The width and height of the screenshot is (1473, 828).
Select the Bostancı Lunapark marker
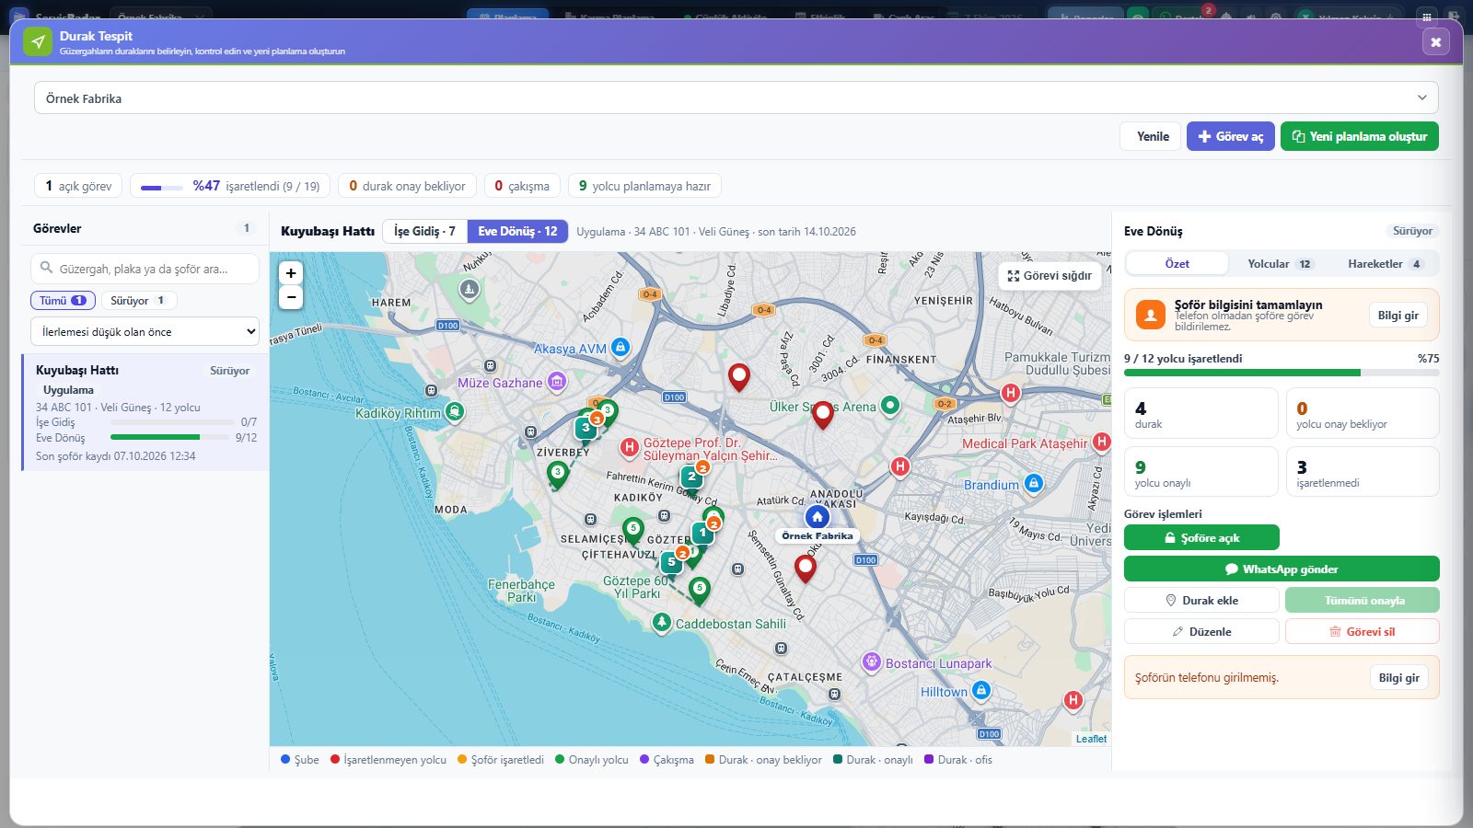point(871,662)
